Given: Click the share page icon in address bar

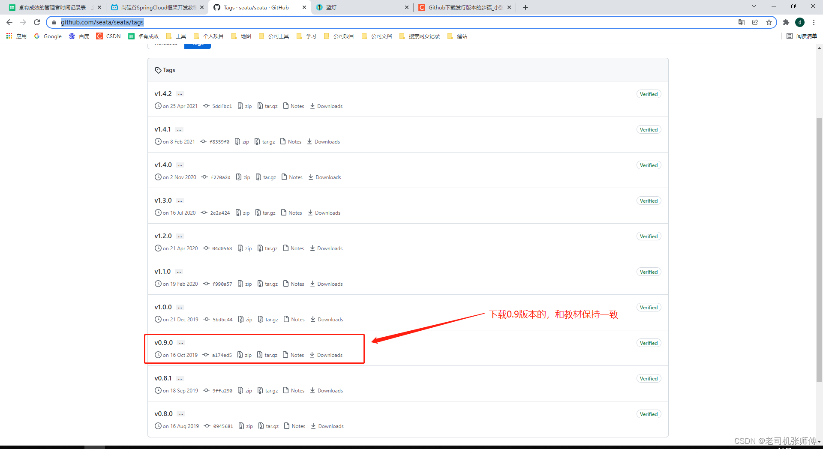Looking at the screenshot, I should pos(755,22).
